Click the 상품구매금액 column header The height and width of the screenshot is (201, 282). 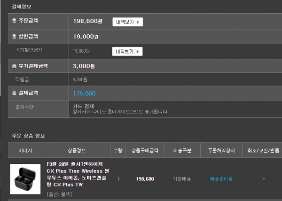[x=145, y=150]
